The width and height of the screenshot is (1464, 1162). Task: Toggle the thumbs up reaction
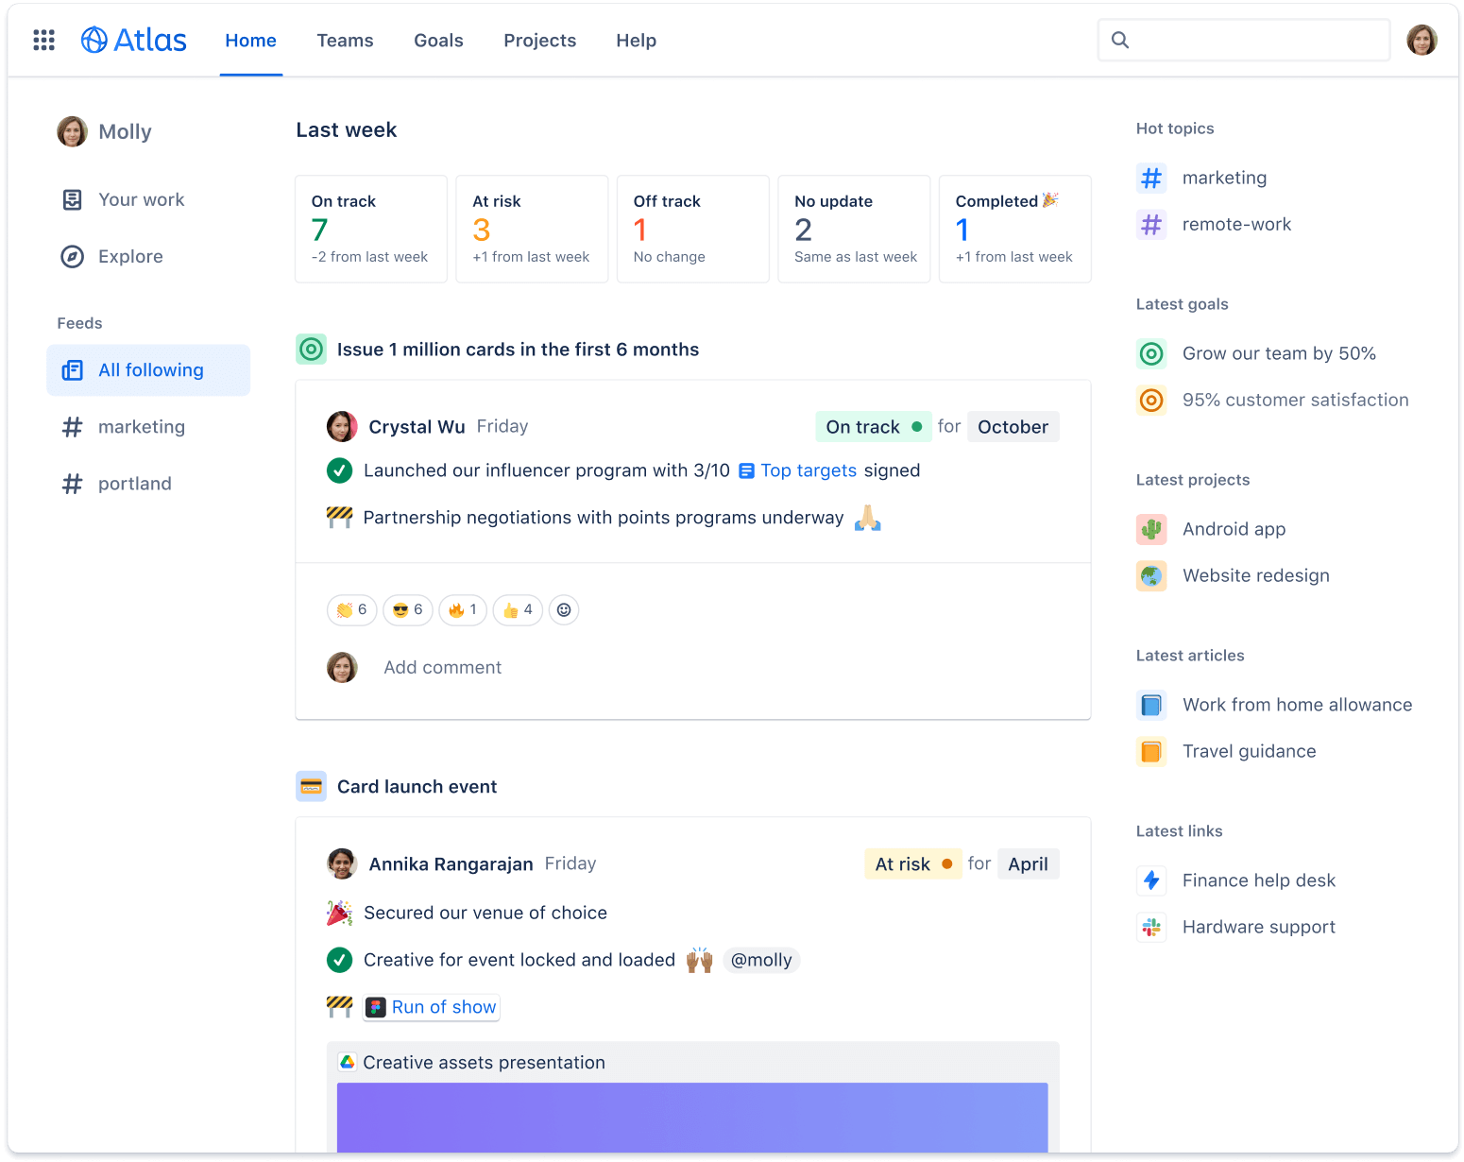pyautogui.click(x=518, y=610)
